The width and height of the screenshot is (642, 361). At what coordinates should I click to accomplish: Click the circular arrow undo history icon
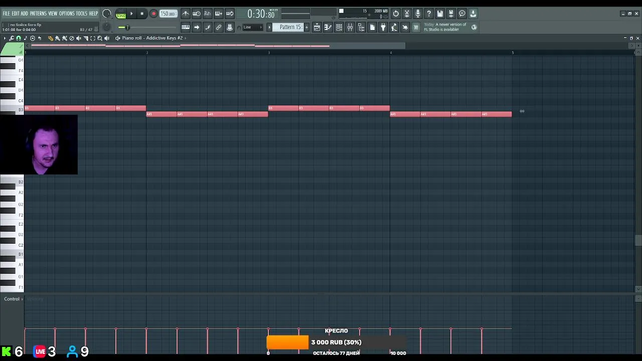pos(396,14)
